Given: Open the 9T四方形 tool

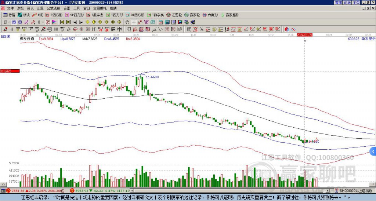Looking at the screenshot, I should click(x=135, y=15).
